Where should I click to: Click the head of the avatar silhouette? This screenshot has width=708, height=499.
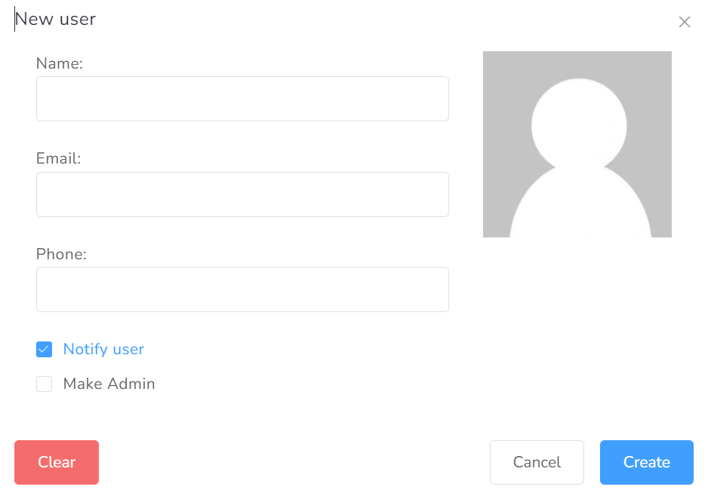coord(579,125)
